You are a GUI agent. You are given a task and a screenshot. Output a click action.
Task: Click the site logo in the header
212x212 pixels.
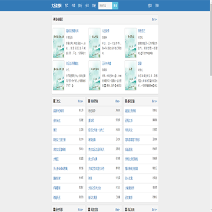pos(57,6)
